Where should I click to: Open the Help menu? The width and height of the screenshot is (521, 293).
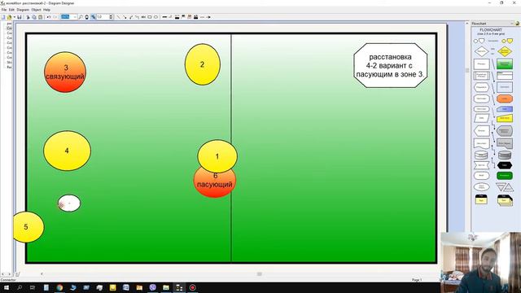coord(46,10)
